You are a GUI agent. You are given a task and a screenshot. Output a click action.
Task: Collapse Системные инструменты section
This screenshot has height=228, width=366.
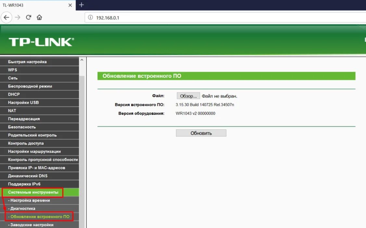click(x=39, y=192)
